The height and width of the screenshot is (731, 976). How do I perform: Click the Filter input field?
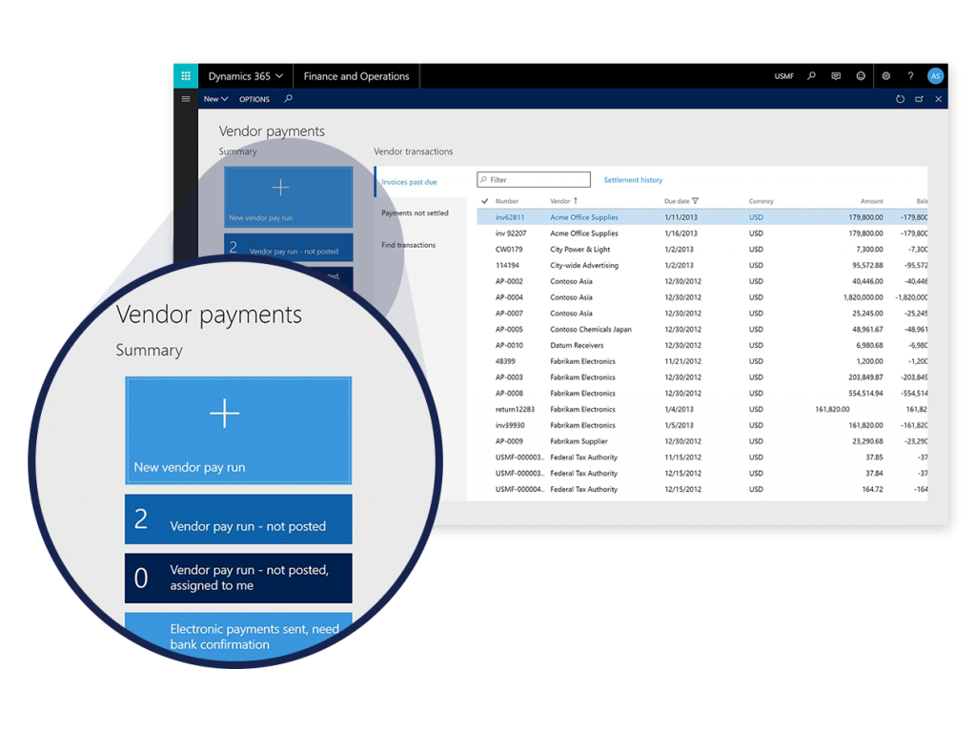click(x=534, y=180)
